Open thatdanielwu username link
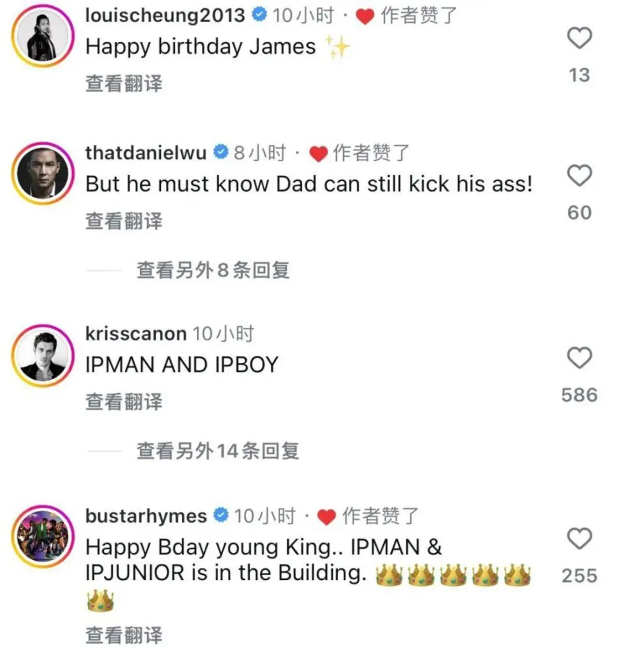Image resolution: width=624 pixels, height=658 pixels. tap(146, 153)
